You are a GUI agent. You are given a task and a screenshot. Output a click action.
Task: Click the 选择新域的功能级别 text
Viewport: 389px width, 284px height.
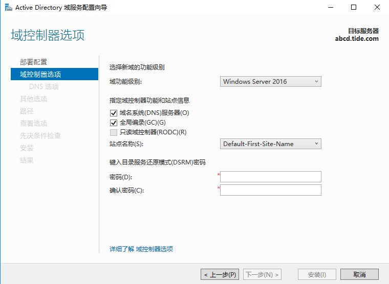(x=137, y=67)
